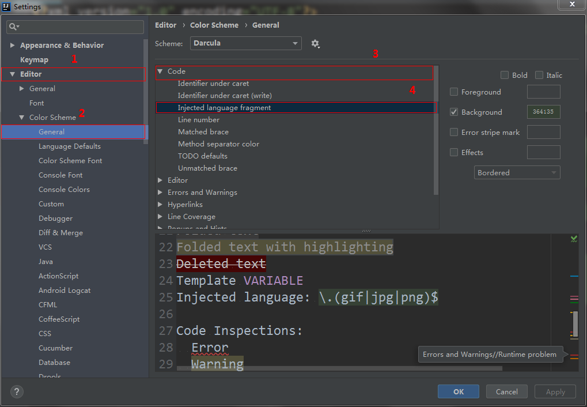Open Diff & Merge page

[x=60, y=233]
